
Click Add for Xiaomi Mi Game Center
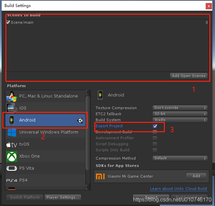[x=196, y=176]
